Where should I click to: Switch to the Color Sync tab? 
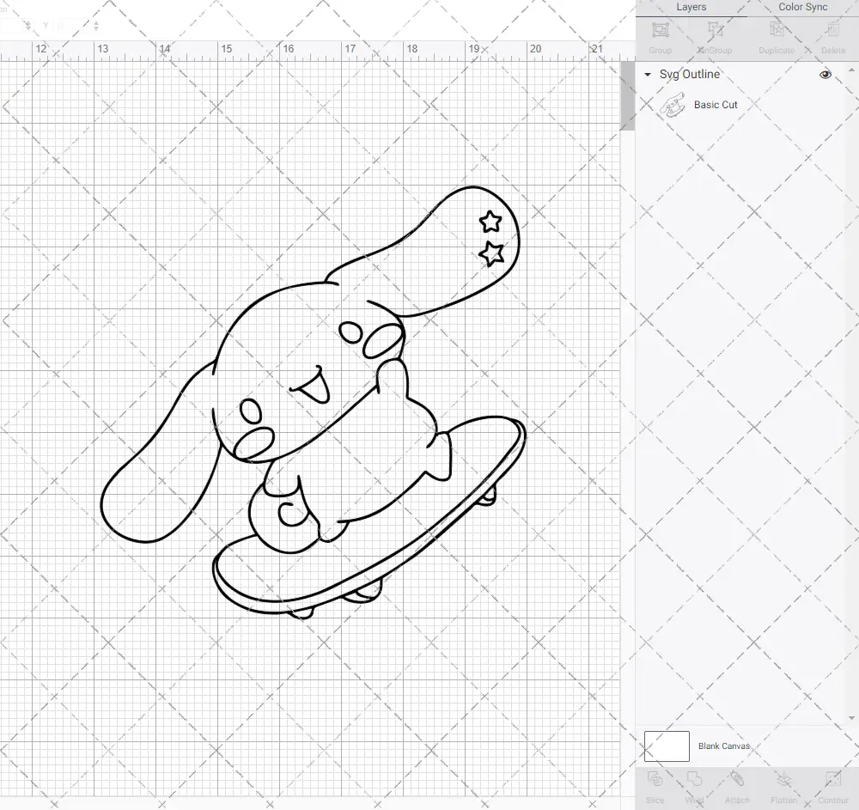(x=802, y=8)
